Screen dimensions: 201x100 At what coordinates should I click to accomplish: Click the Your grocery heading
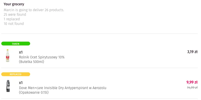point(14,4)
